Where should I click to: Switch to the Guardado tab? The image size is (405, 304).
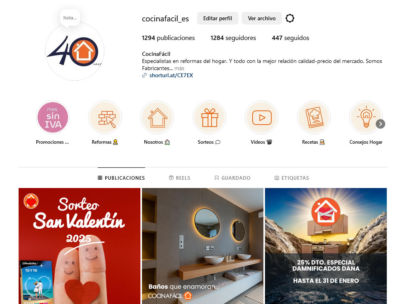[233, 178]
